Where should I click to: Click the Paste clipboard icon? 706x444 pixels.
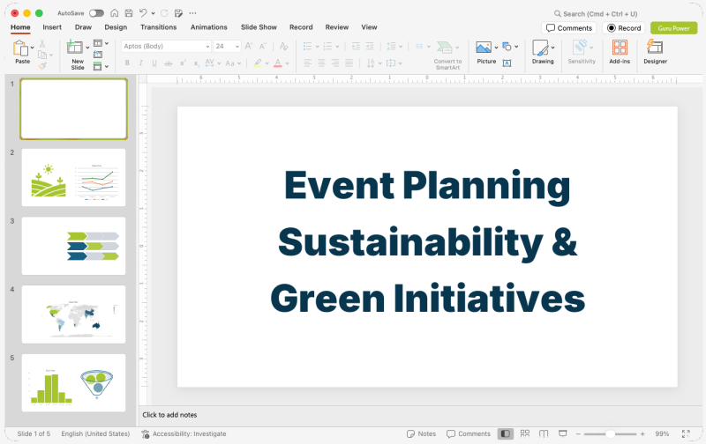(20, 48)
